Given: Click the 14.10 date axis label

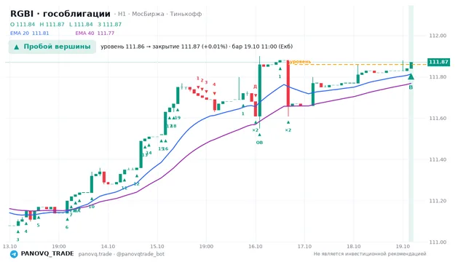Looking at the screenshot, I should [108, 247].
